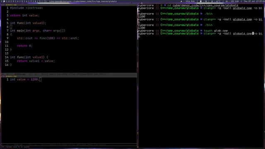Viewport: 265px width, 149px height.
Task: Click the terminal cursor on last clang++ command
Action: click(x=253, y=34)
